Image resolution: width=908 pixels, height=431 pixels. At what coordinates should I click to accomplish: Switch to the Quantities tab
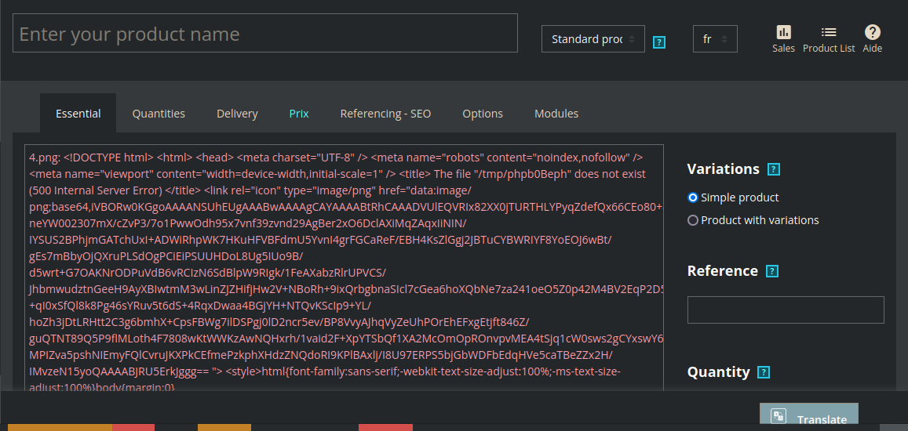pos(159,114)
